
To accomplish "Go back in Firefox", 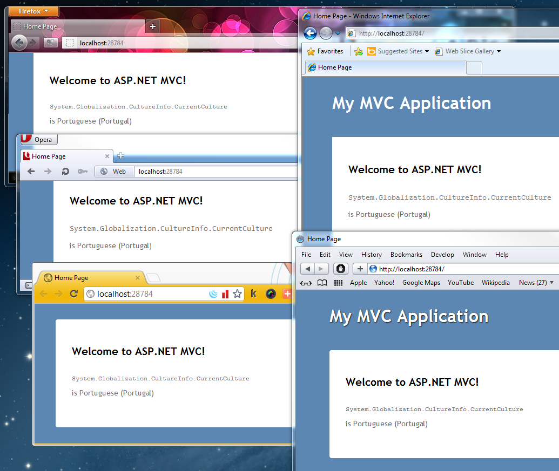I will (19, 43).
